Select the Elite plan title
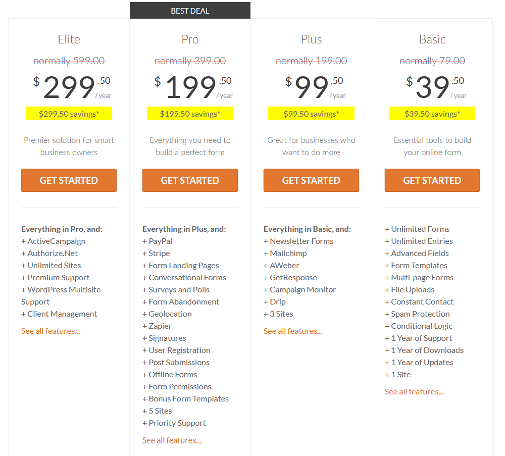The width and height of the screenshot is (505, 456). [69, 39]
